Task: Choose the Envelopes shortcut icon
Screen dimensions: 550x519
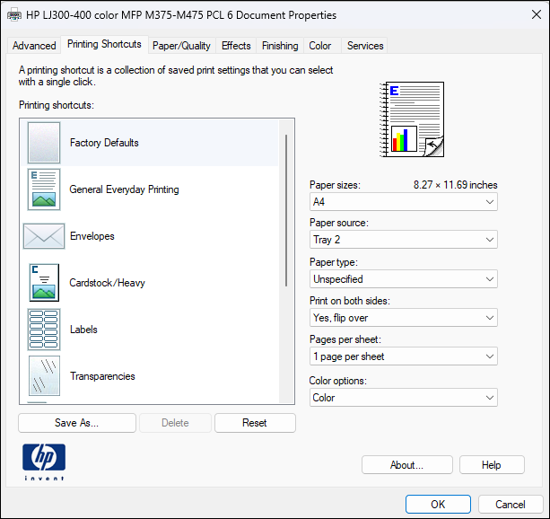Action: (44, 236)
